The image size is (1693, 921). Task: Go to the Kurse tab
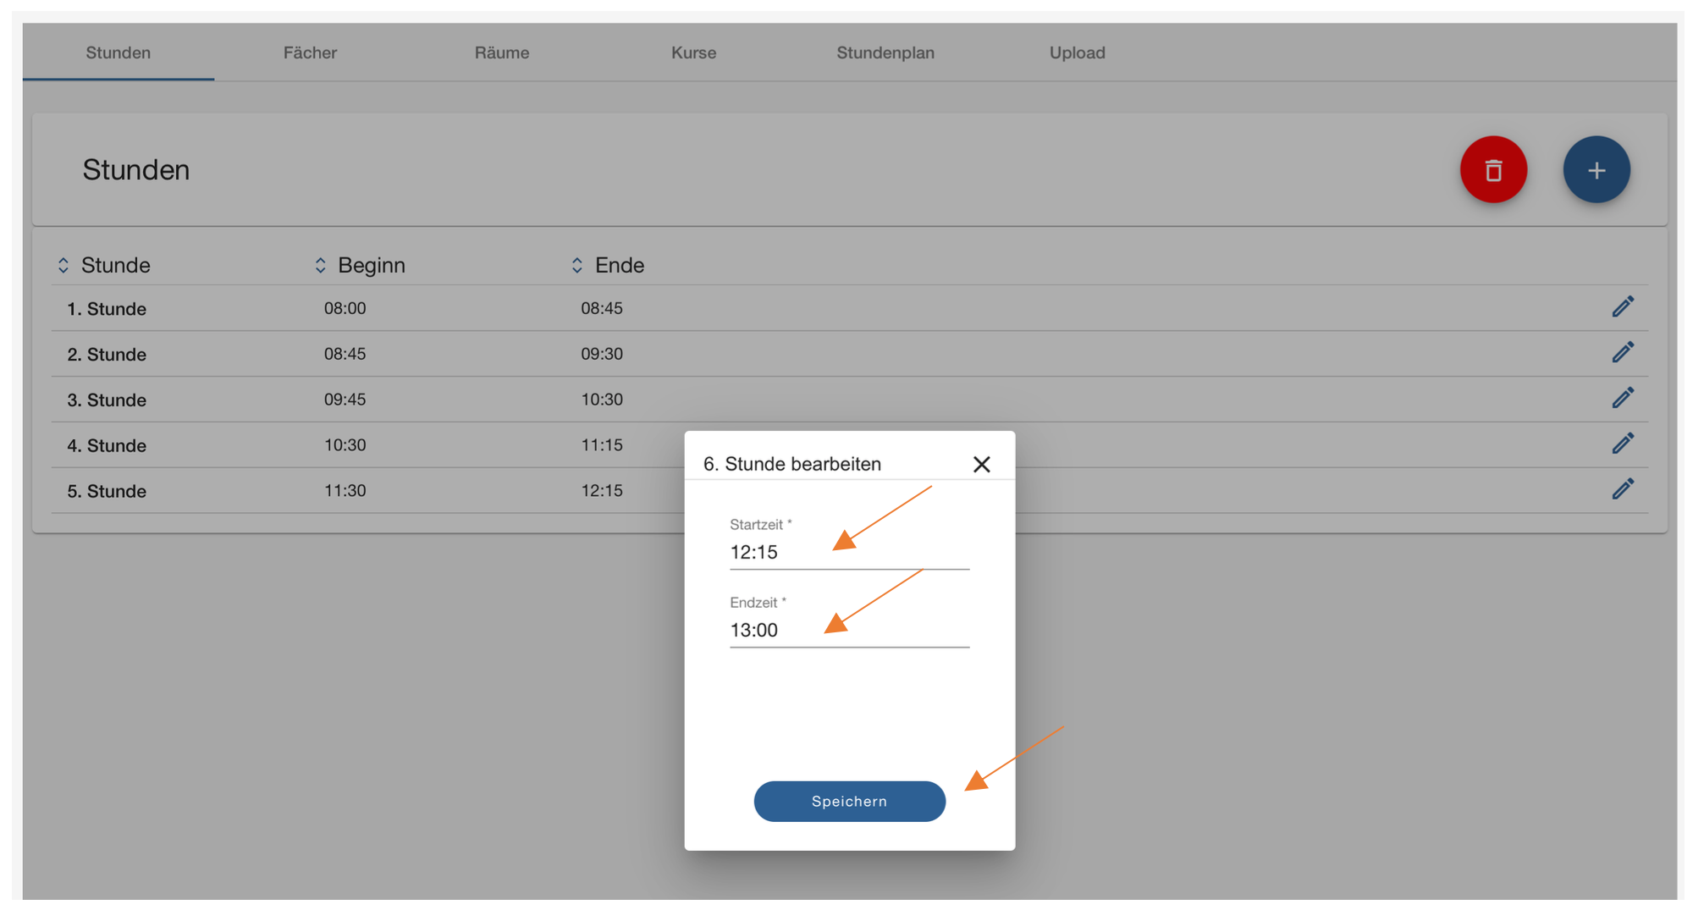(x=693, y=52)
